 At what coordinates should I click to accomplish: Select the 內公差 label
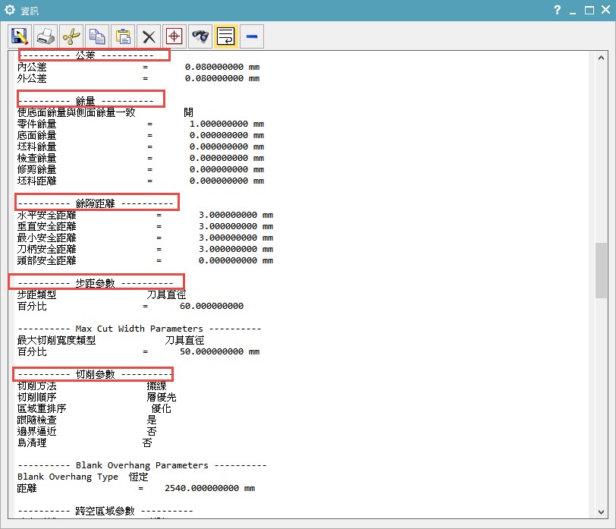point(32,67)
